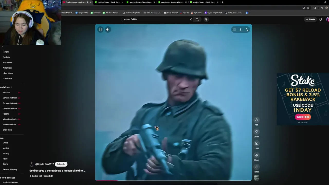Open History in the sidebar
Screen dimensions: 329x185
(6, 52)
